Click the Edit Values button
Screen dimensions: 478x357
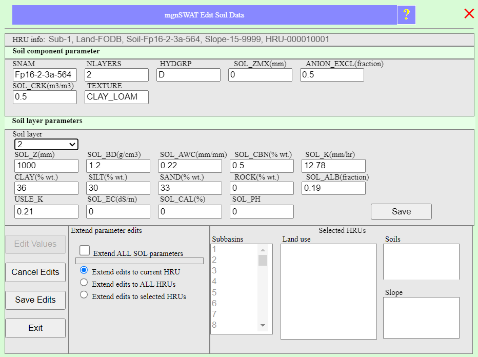35,244
